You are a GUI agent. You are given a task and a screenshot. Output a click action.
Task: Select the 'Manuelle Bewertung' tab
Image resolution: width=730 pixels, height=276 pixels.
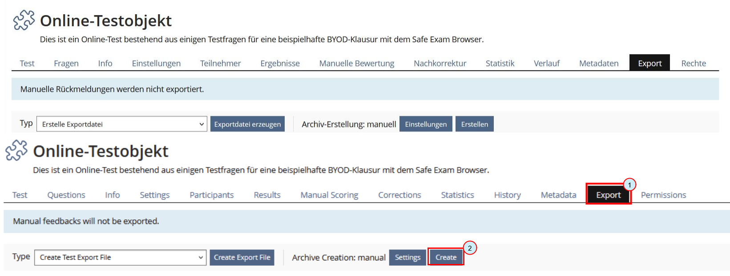tap(356, 63)
